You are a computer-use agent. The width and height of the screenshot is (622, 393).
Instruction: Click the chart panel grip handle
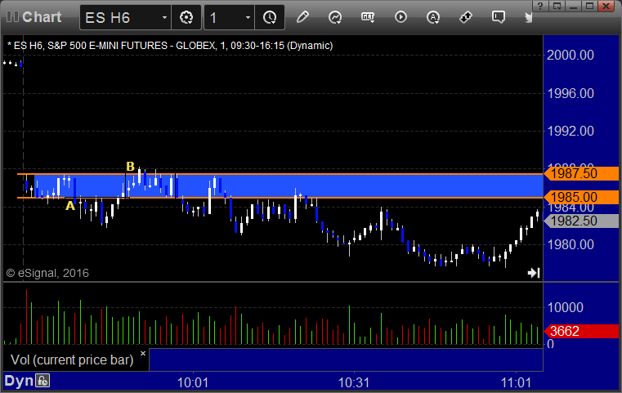[x=12, y=17]
